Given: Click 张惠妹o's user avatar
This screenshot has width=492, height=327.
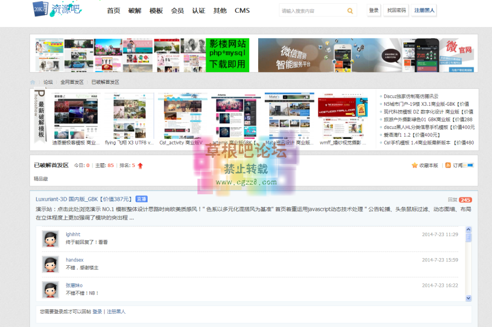Looking at the screenshot, I should (50, 289).
